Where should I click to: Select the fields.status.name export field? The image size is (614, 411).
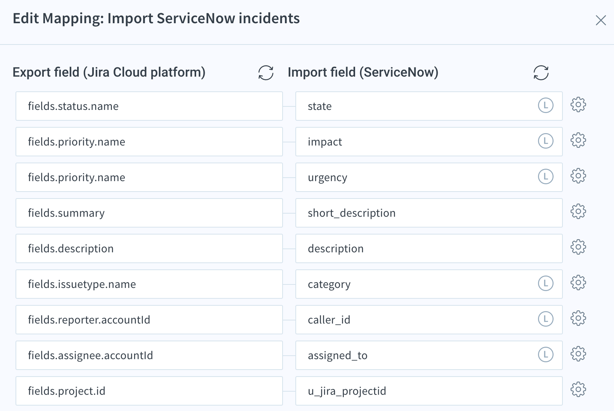point(149,106)
